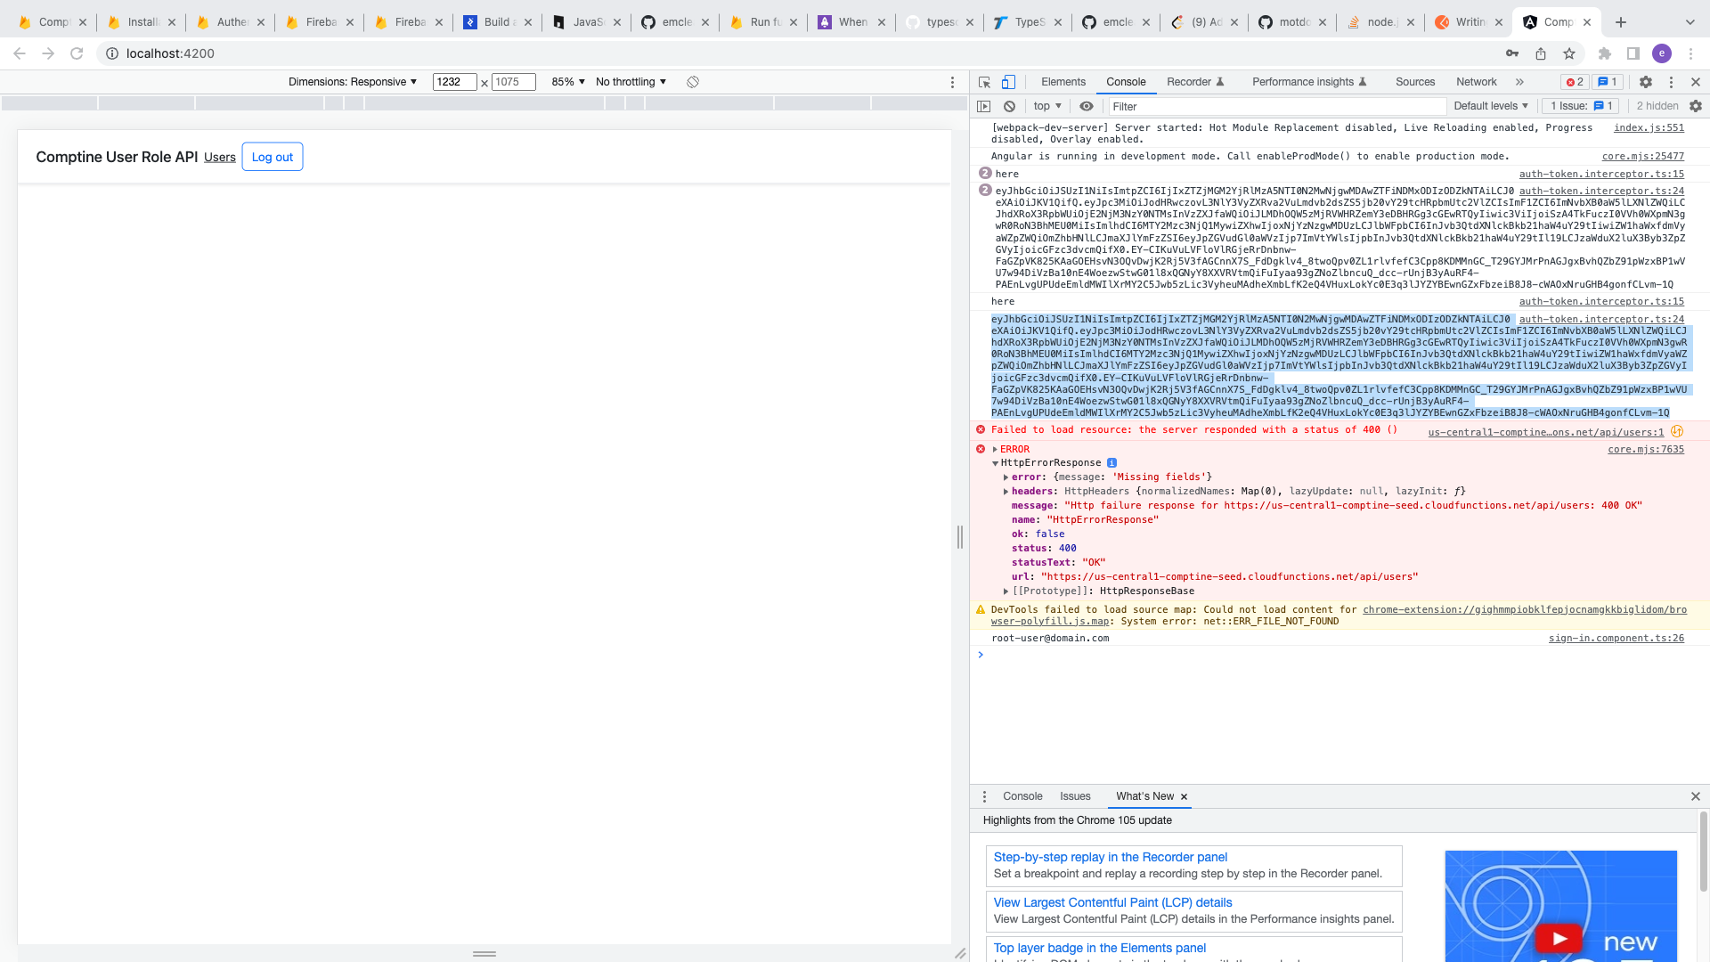Show the console sidebar icon

[985, 106]
